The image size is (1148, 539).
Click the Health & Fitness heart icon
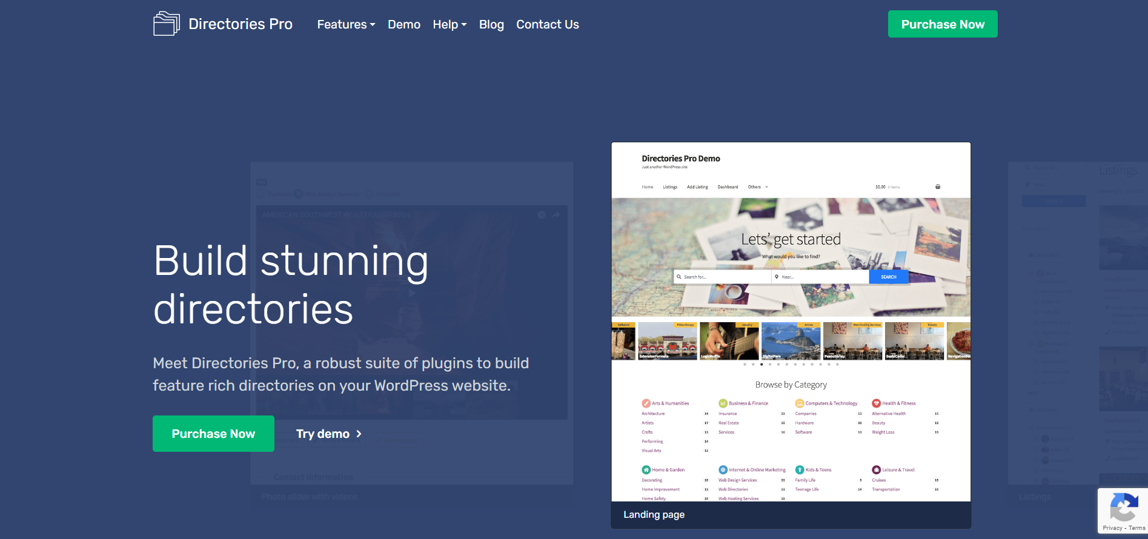point(876,403)
